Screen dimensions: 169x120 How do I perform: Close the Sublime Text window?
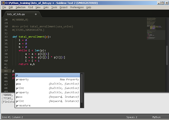[x=167, y=3]
